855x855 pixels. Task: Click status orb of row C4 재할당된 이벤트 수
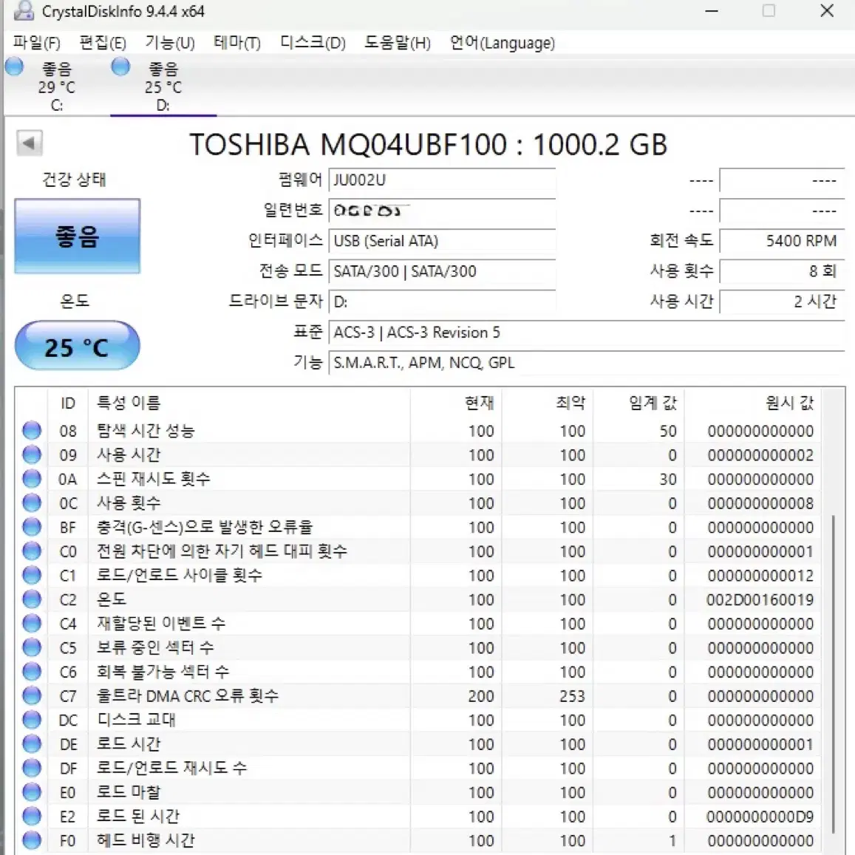tap(32, 623)
